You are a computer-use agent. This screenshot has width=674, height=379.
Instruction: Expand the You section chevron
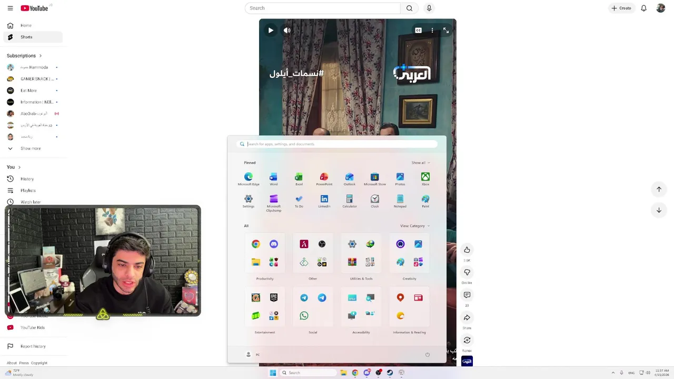19,167
